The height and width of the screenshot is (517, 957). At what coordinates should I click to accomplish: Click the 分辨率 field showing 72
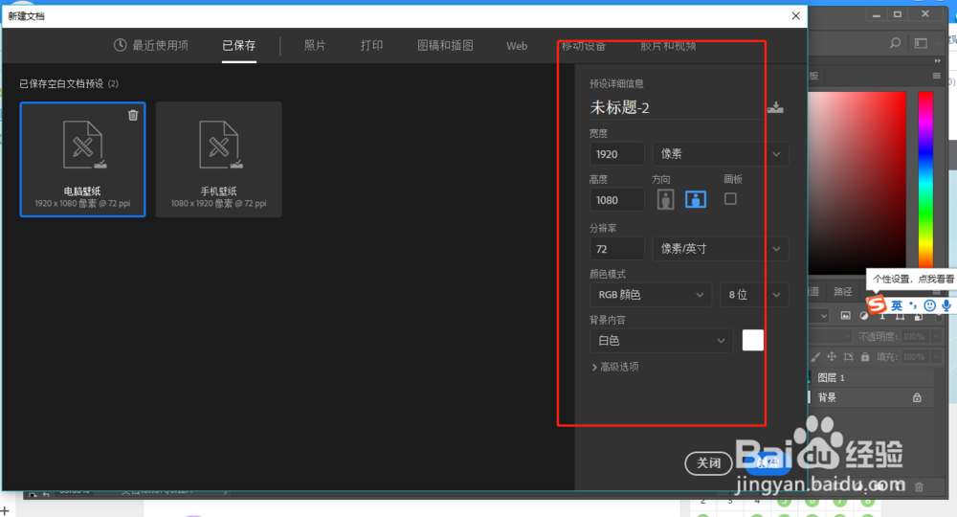pos(616,248)
